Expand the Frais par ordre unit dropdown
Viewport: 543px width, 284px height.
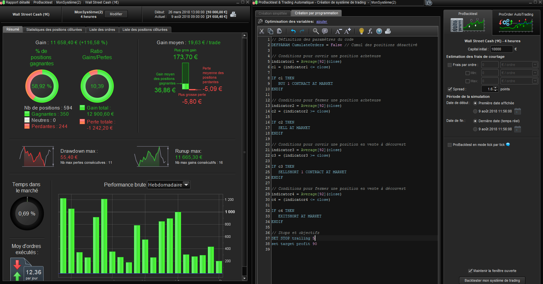(x=535, y=65)
